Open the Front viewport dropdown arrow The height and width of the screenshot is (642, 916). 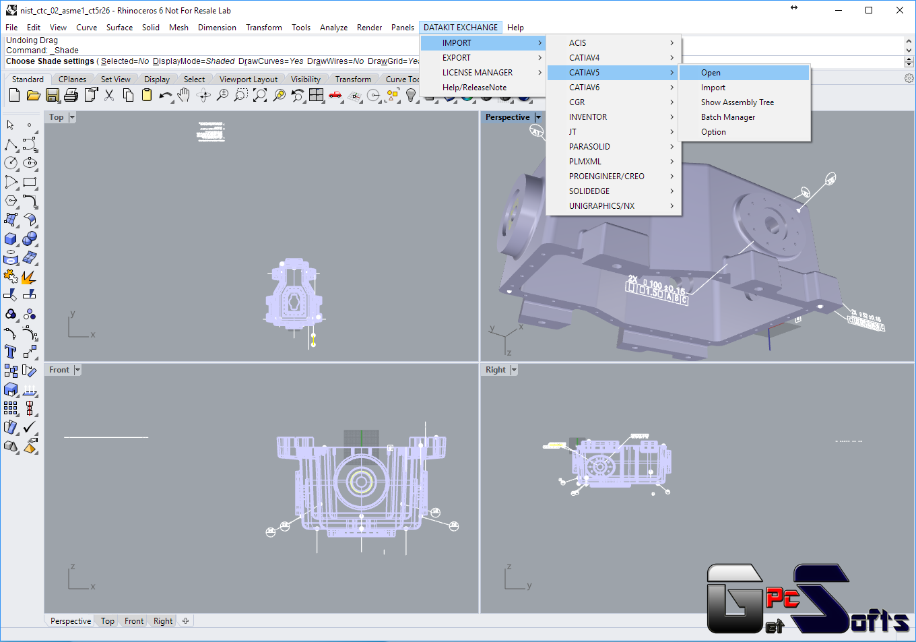coord(77,370)
